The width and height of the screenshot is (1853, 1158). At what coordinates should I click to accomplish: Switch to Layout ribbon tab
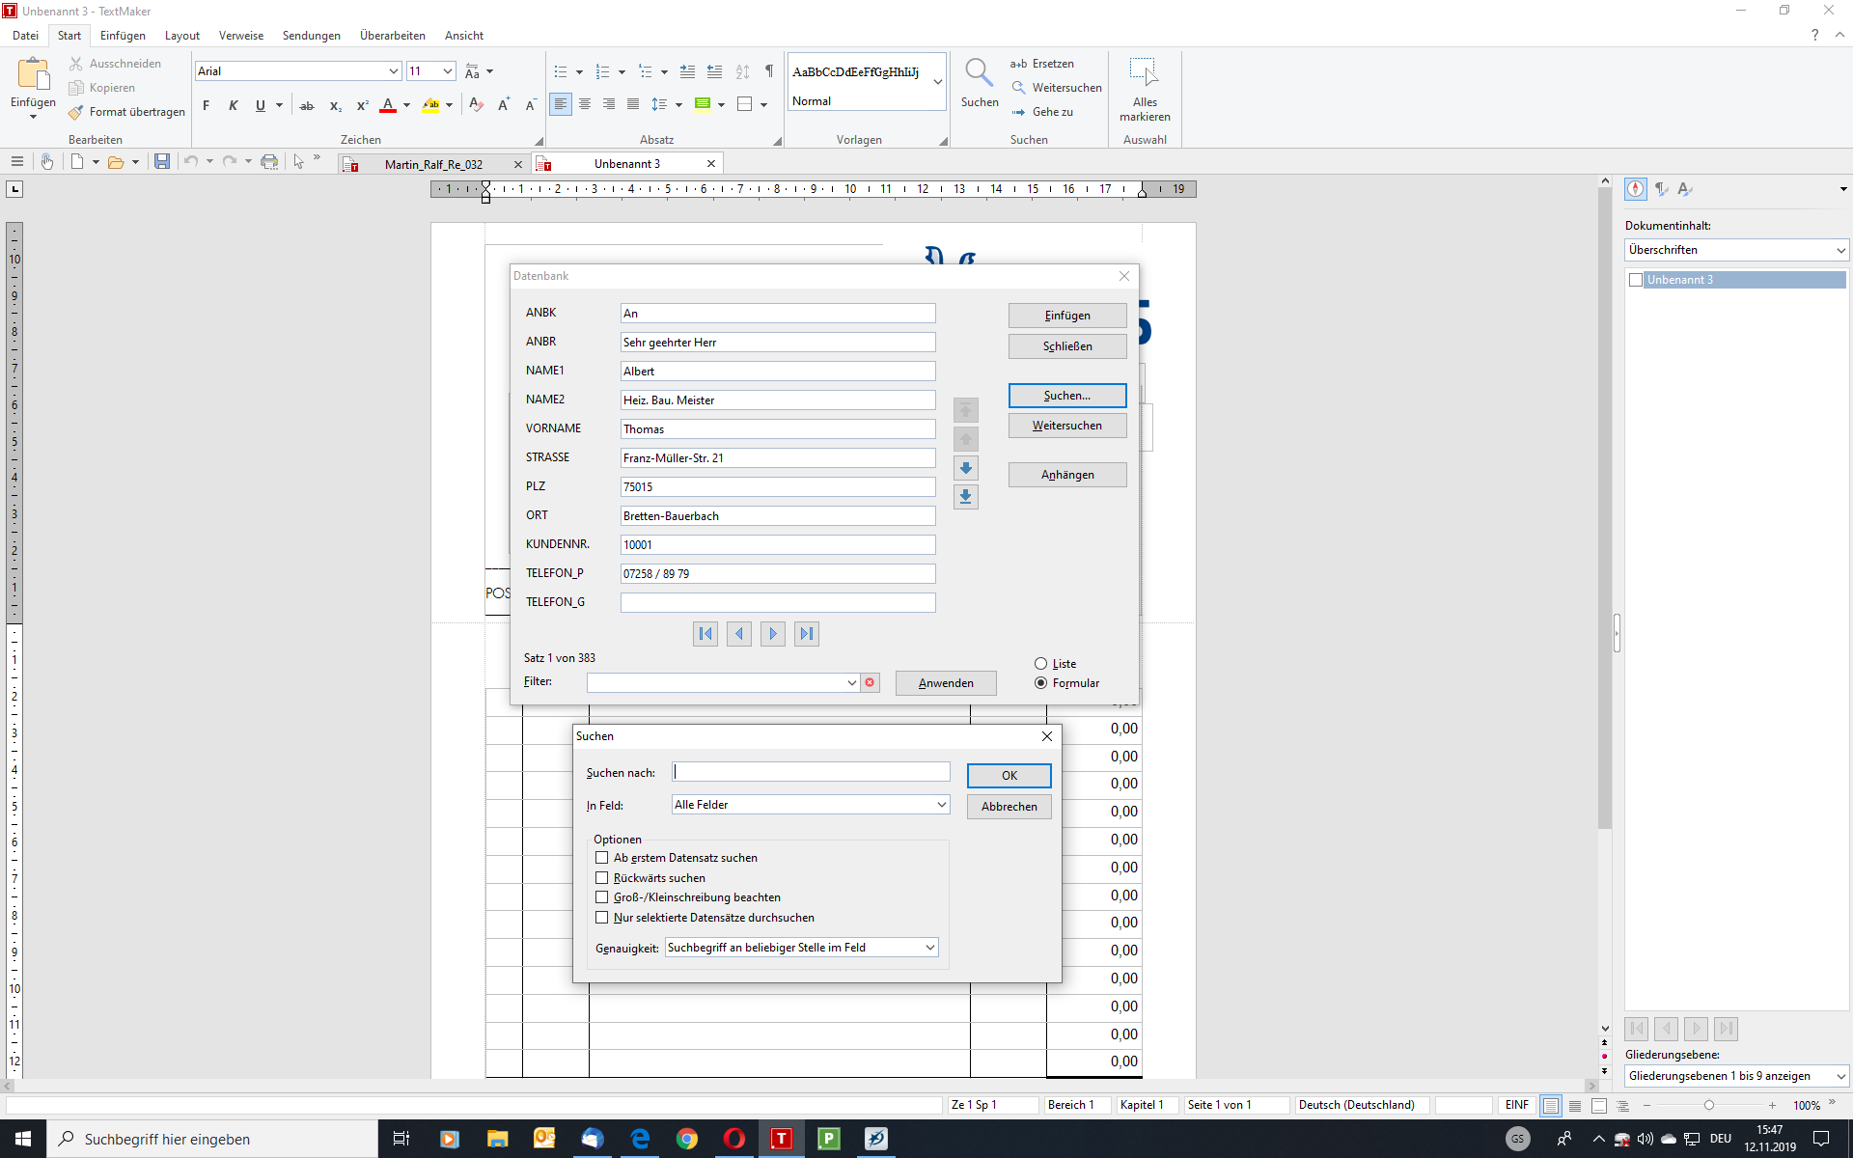182,36
